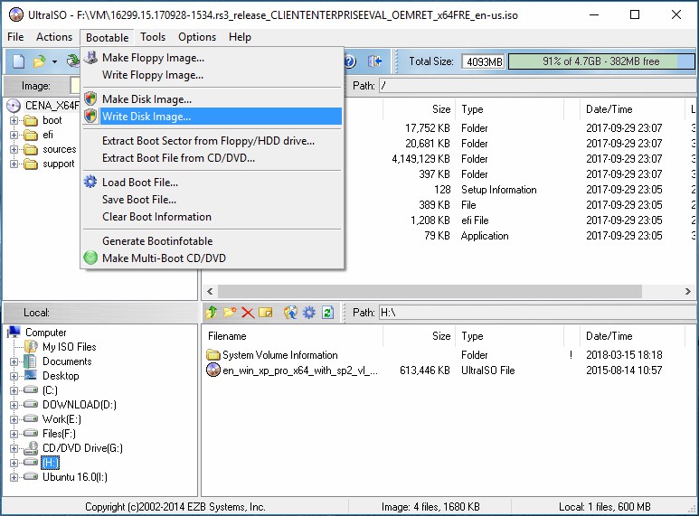Image resolution: width=699 pixels, height=516 pixels.
Task: Click the CD/DVD Drive(G:) drive icon
Action: pyautogui.click(x=31, y=448)
